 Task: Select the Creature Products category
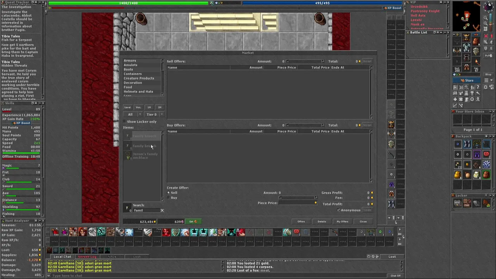(x=139, y=78)
